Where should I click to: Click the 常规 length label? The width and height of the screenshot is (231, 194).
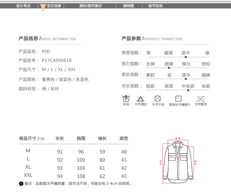(x=169, y=86)
